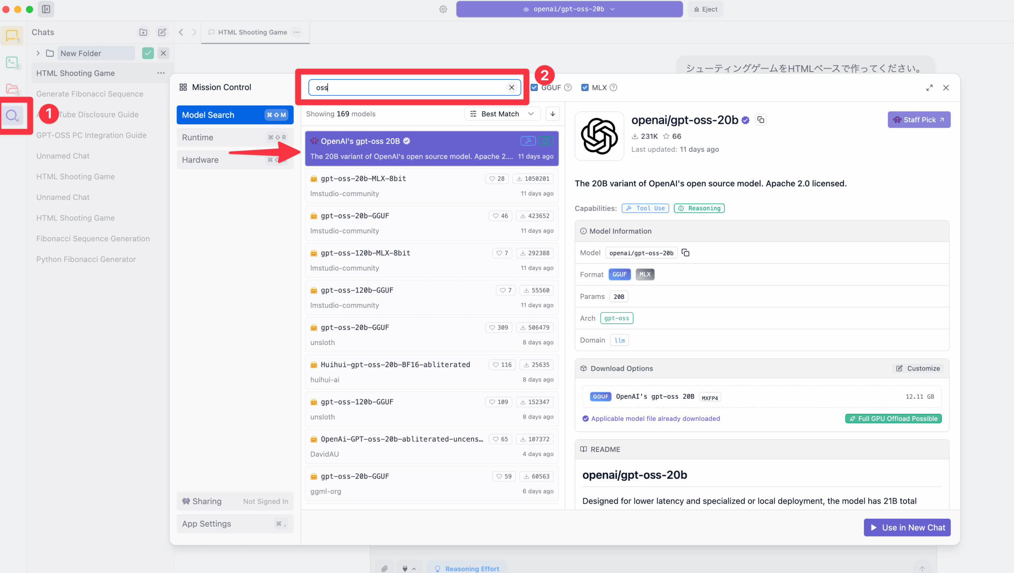Click Use in New Chat button
The image size is (1014, 573).
click(x=907, y=527)
